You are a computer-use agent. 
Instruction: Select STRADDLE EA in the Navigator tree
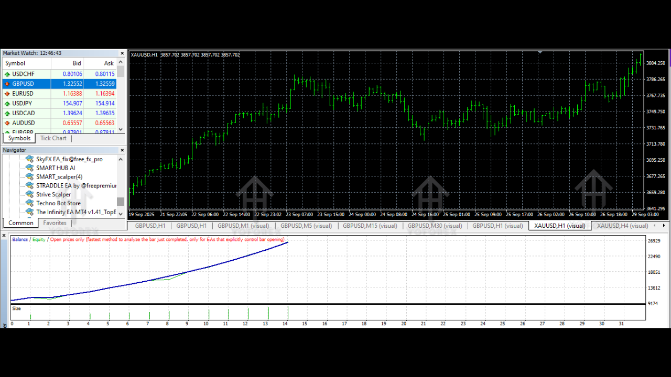pyautogui.click(x=76, y=186)
